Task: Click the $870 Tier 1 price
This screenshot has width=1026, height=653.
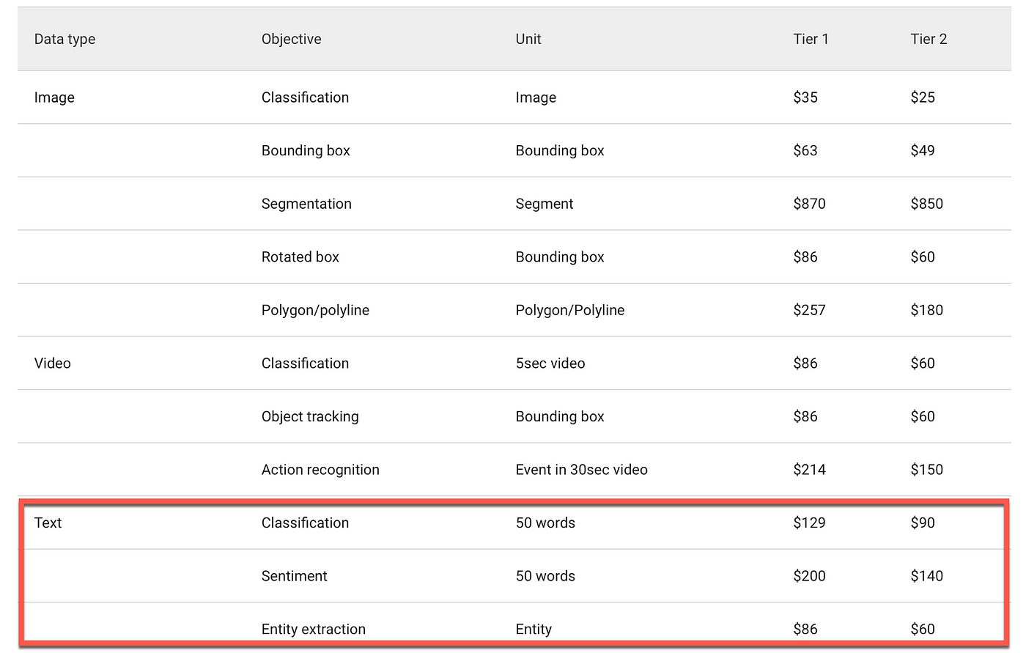Action: pos(809,204)
